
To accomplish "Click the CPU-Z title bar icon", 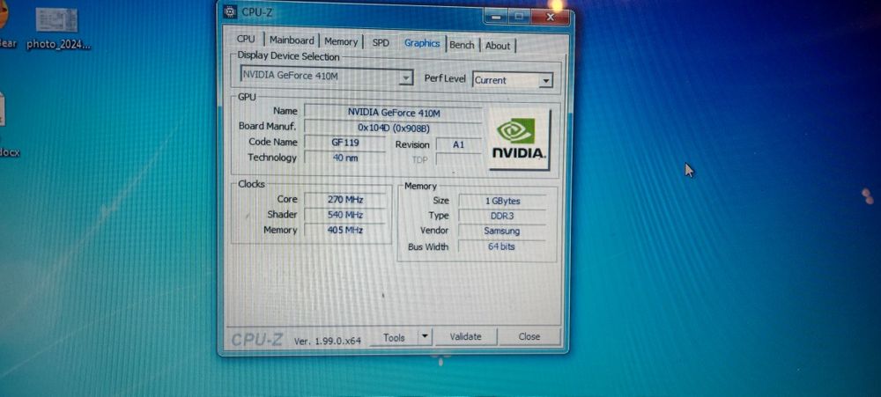I will click(x=230, y=11).
